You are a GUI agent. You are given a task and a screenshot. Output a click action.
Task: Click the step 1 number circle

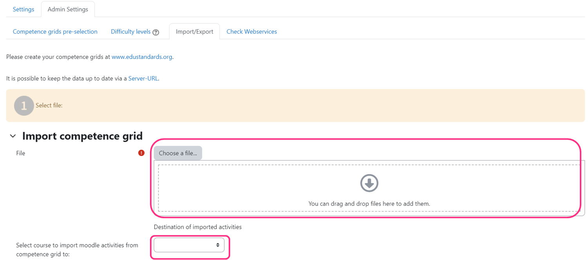[24, 105]
